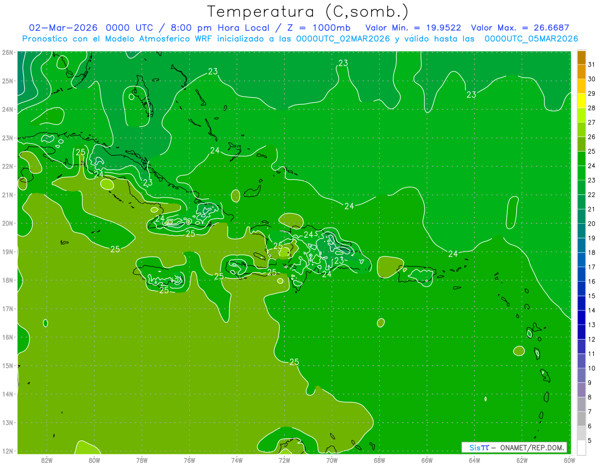Click the 72W longitude axis label
The height and width of the screenshot is (467, 605).
[284, 460]
